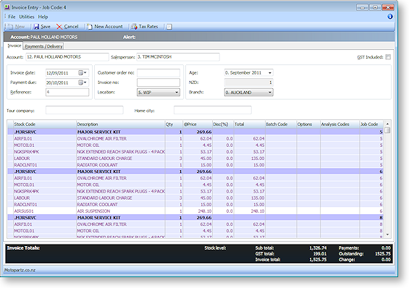Click the Save disk icon
The width and height of the screenshot is (409, 288).
(x=36, y=27)
